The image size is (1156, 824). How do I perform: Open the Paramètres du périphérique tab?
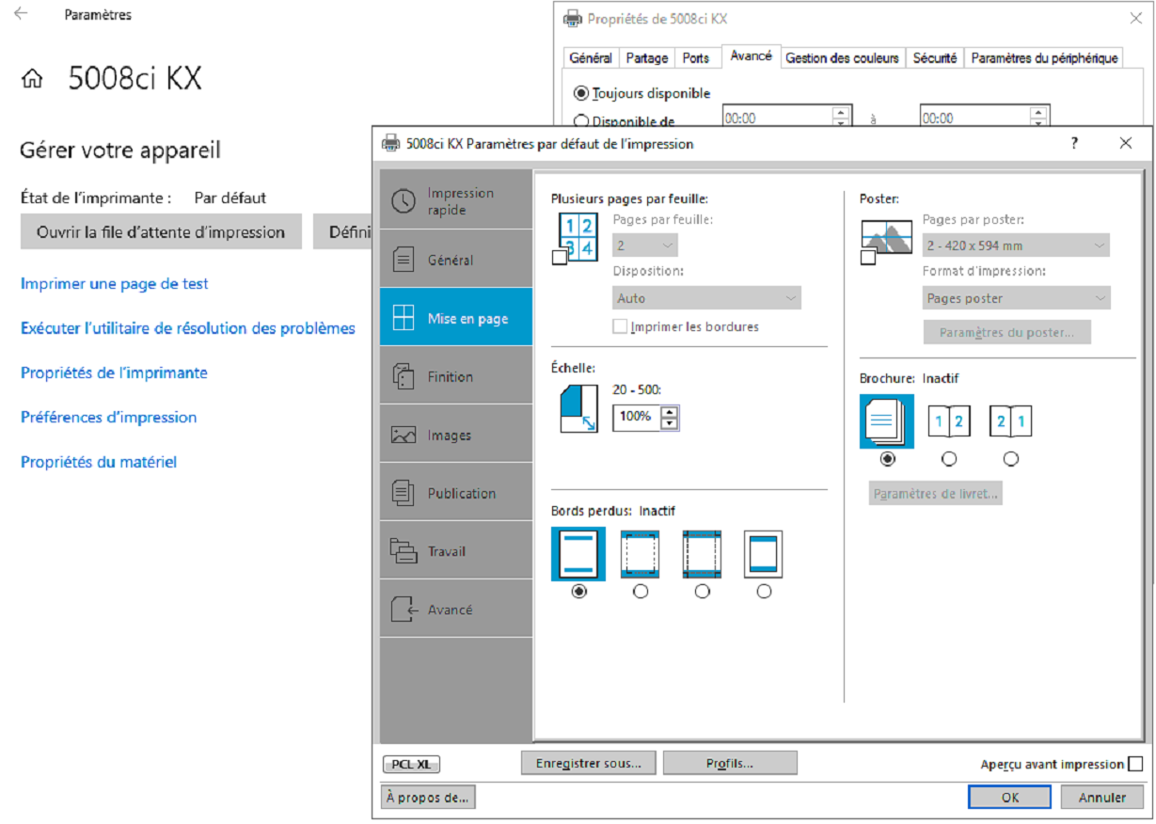pos(1044,58)
